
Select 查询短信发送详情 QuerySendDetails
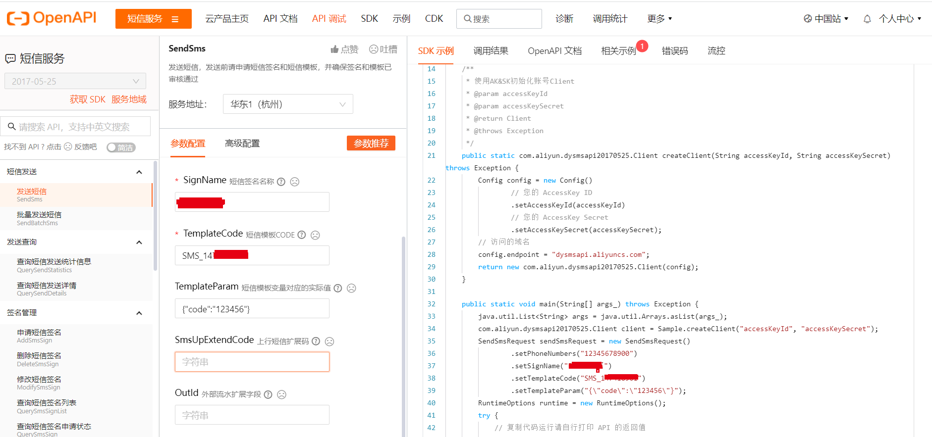click(76, 289)
